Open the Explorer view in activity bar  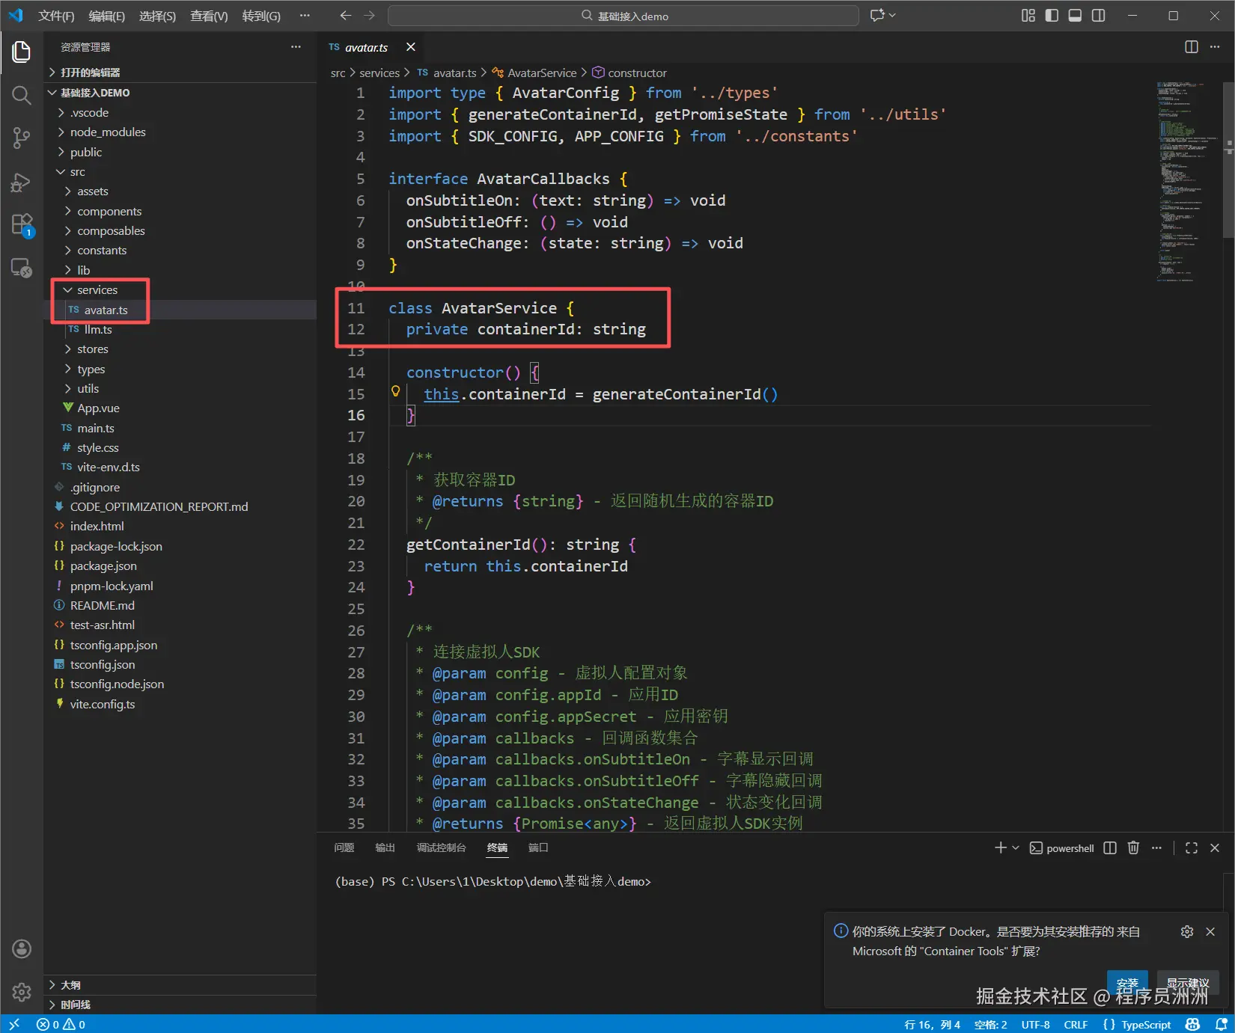point(22,52)
